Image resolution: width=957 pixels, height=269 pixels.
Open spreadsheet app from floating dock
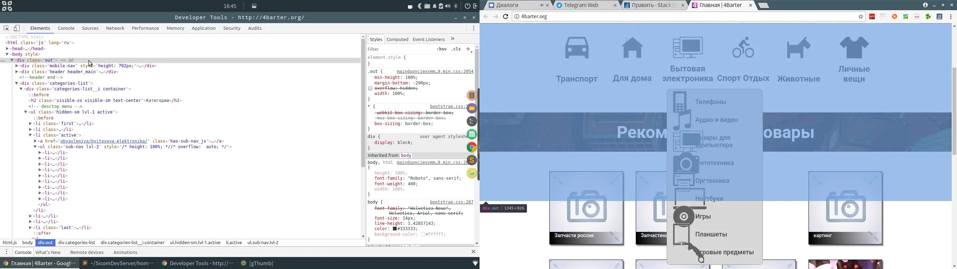tap(471, 134)
